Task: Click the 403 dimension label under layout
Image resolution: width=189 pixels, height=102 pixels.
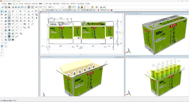Action: pyautogui.click(x=61, y=46)
